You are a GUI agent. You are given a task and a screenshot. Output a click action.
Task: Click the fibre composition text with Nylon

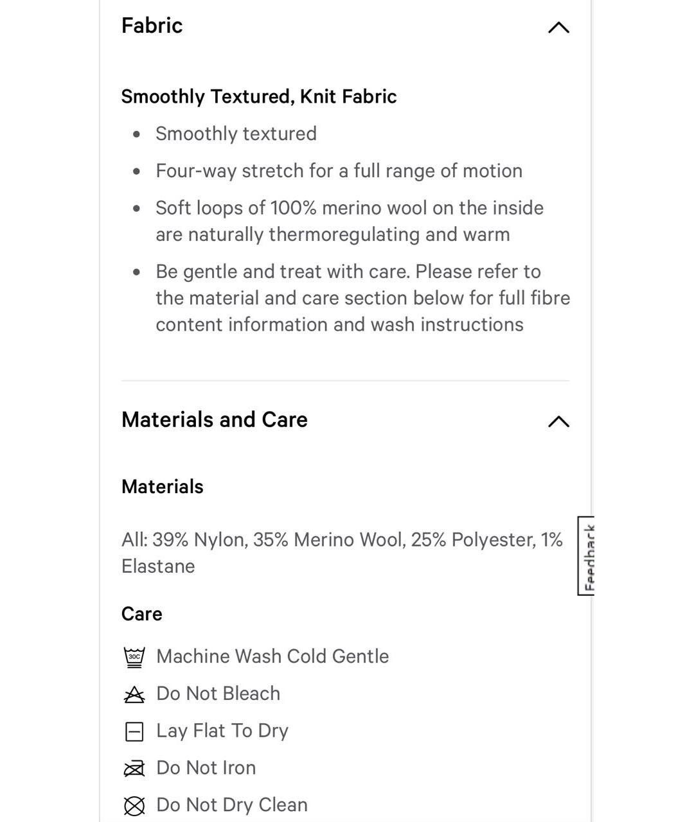343,553
